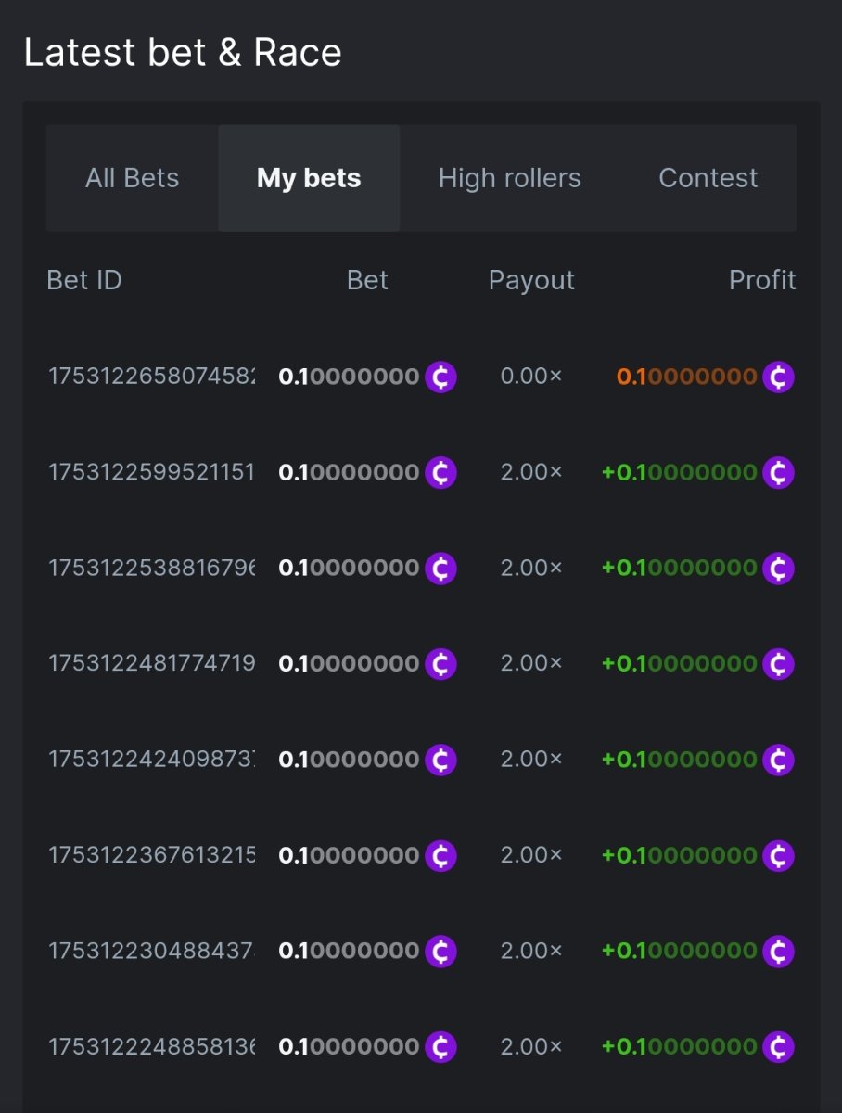Click the bet coin icon in the 0.00× row
The image size is (842, 1113).
tap(440, 377)
